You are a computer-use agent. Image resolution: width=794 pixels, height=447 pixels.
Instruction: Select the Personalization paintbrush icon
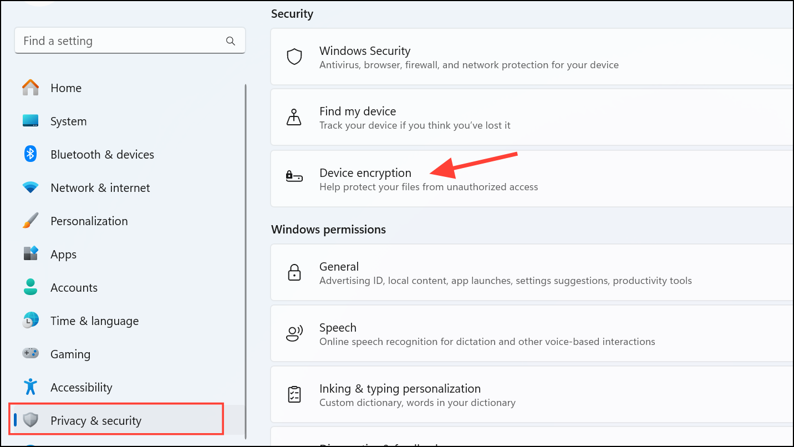pyautogui.click(x=30, y=221)
